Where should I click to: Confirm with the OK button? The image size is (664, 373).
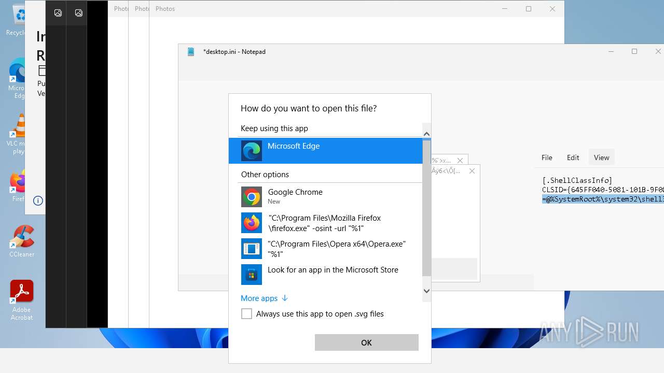(x=367, y=342)
